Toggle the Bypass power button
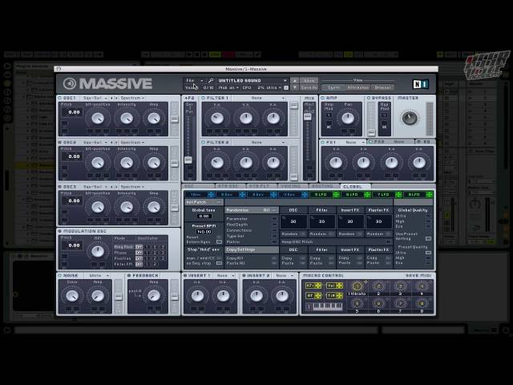 coord(369,98)
